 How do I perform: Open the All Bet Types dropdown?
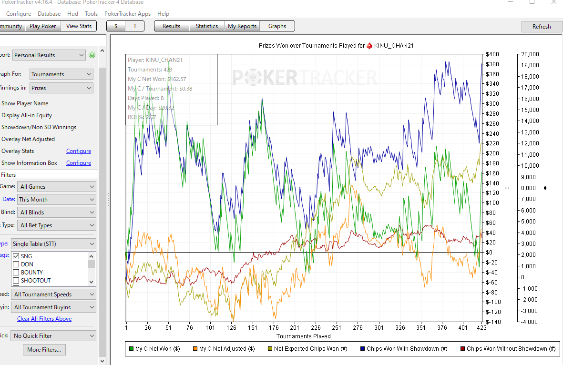click(x=57, y=225)
